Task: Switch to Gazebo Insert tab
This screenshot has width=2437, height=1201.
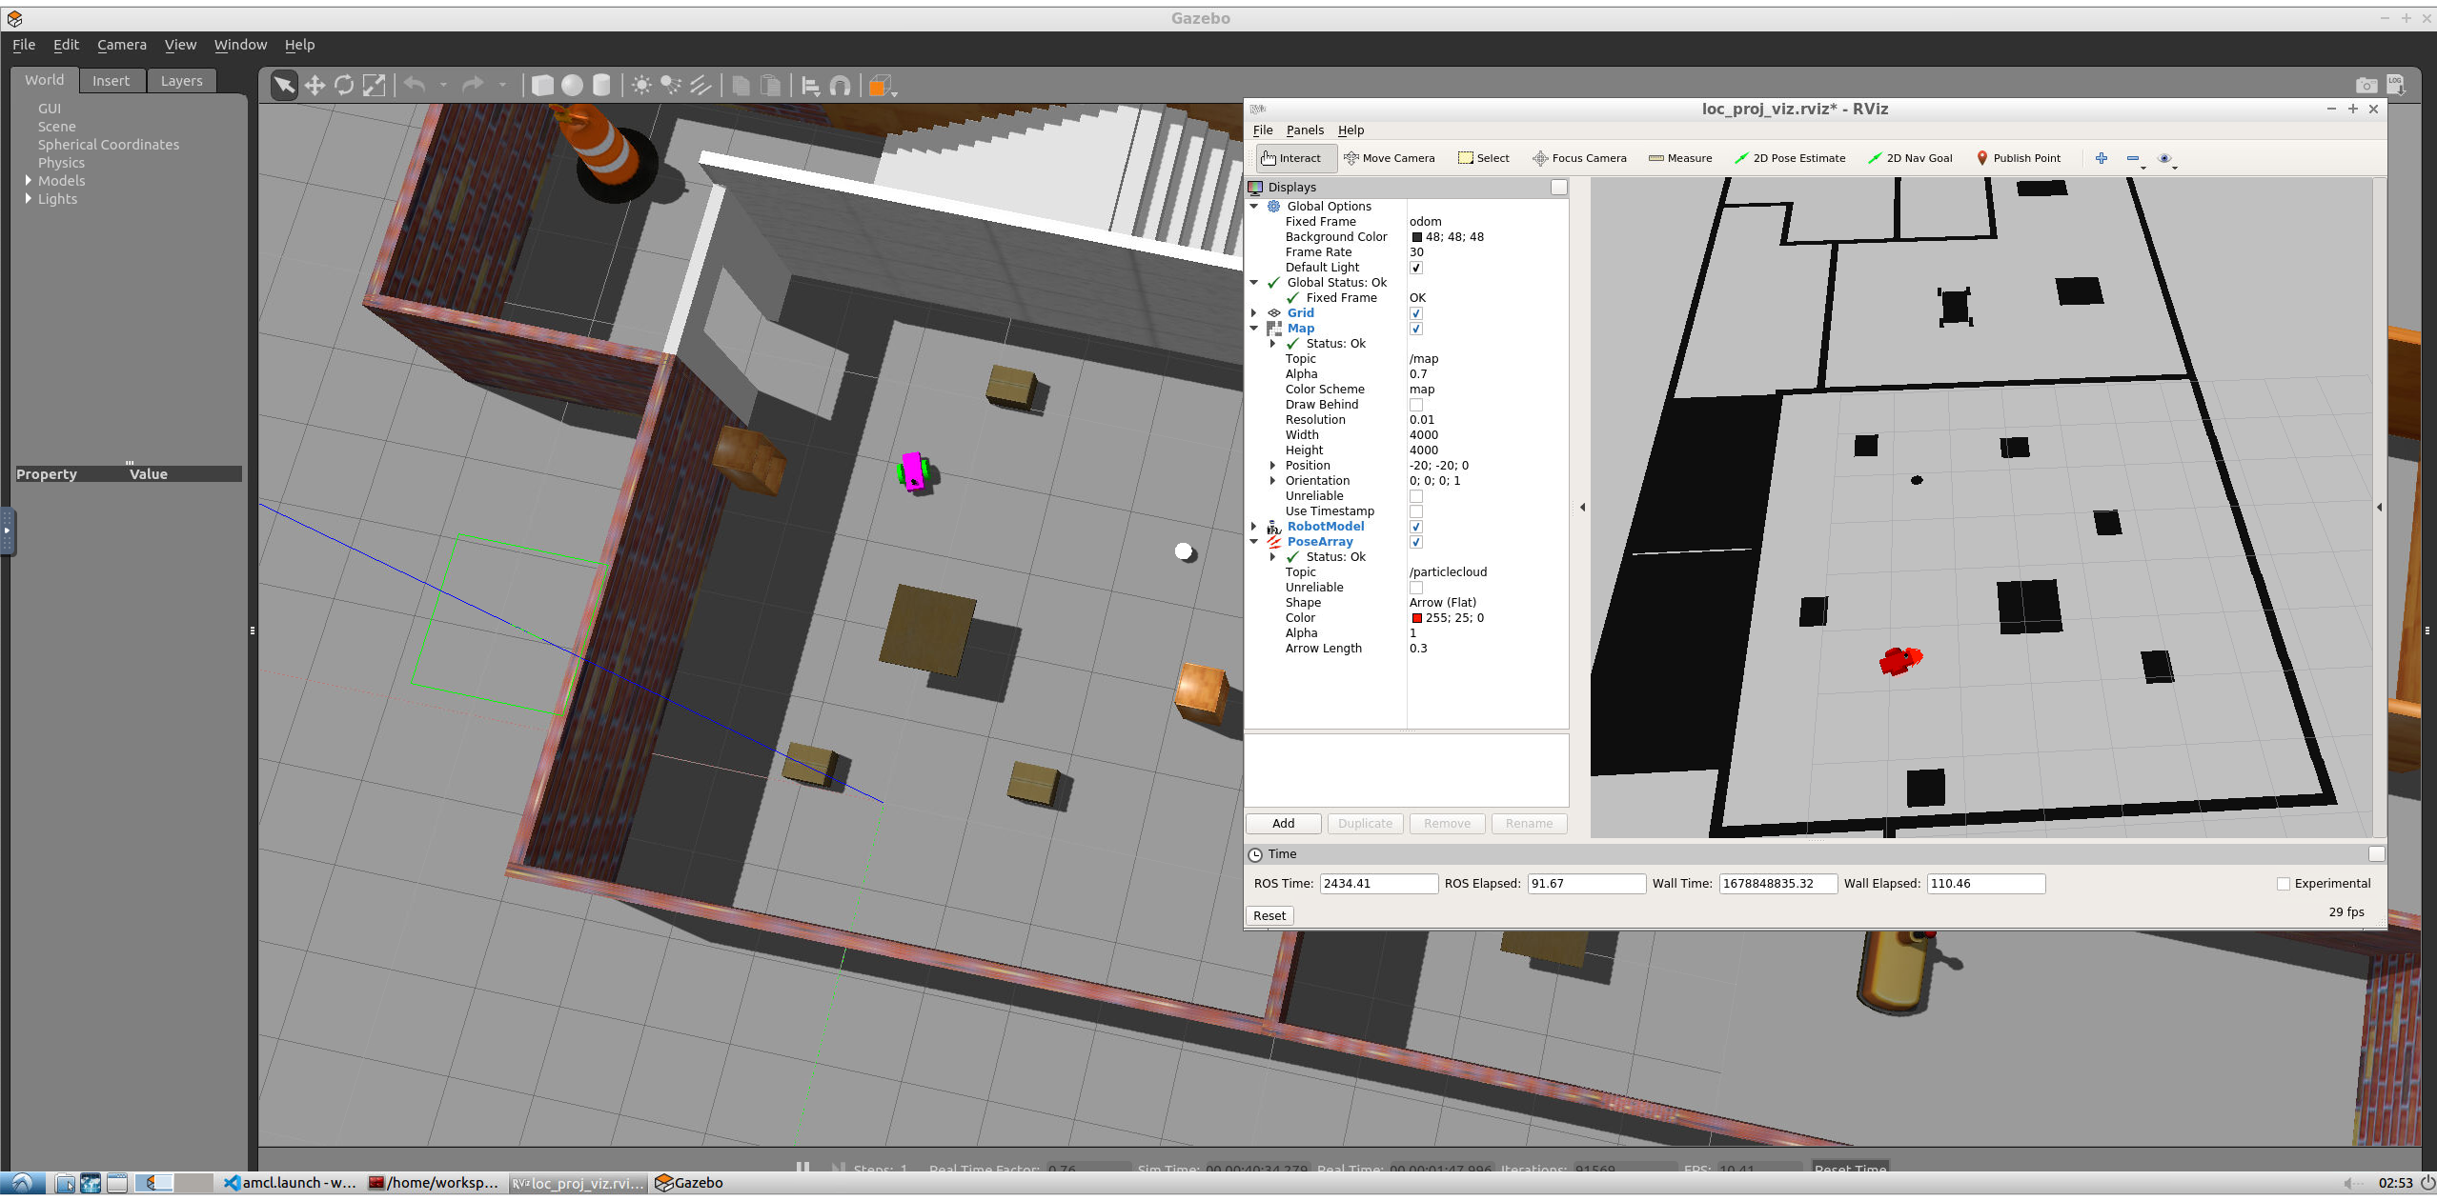Action: tap(111, 81)
